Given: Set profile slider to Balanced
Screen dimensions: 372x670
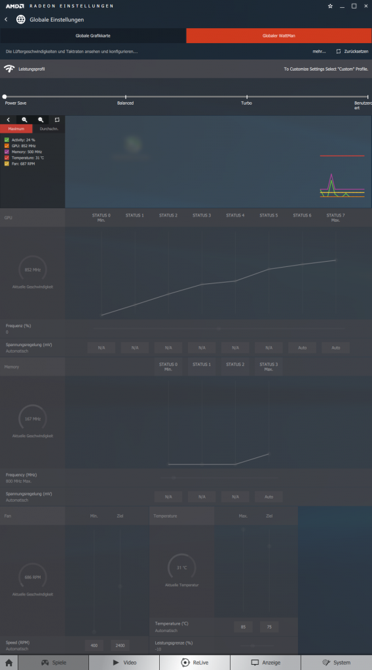Looking at the screenshot, I should 126,97.
